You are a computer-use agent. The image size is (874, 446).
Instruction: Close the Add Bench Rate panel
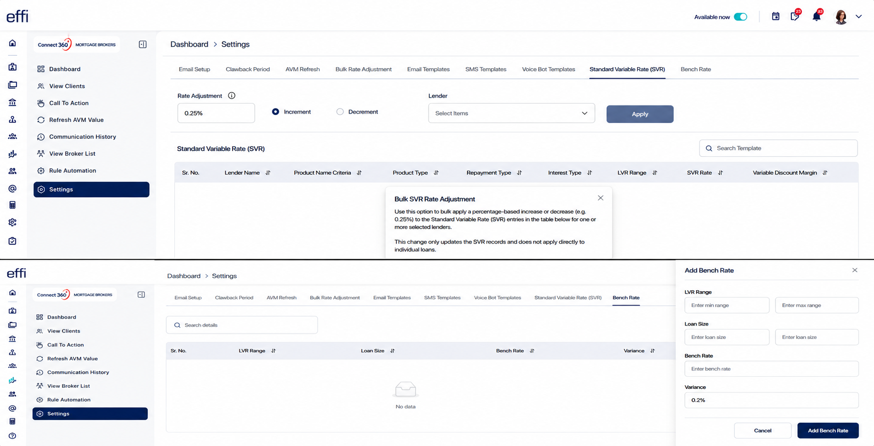point(855,270)
